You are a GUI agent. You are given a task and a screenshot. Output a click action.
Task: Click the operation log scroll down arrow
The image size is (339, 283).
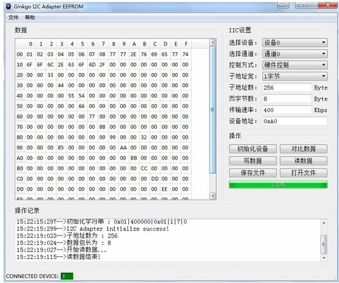pos(324,258)
